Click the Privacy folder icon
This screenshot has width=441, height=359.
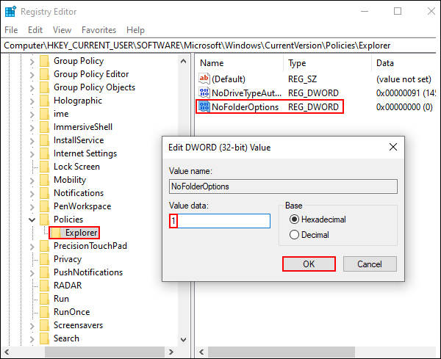(x=44, y=259)
